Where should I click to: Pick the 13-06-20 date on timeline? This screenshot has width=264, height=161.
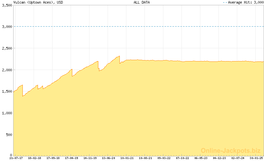point(108,158)
